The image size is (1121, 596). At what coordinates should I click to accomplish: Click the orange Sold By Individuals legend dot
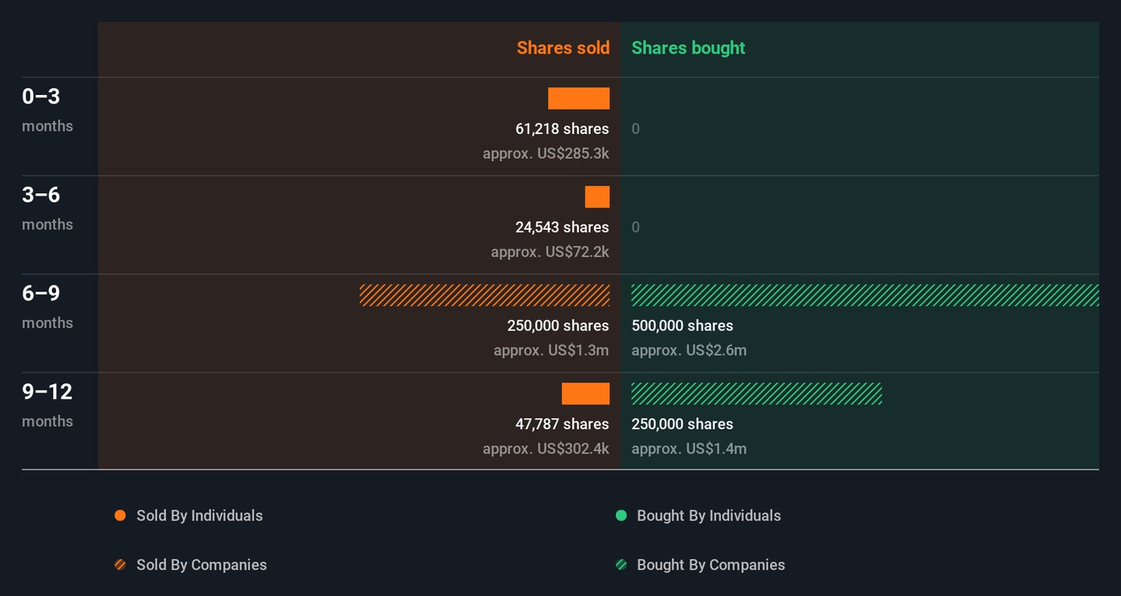click(x=120, y=516)
